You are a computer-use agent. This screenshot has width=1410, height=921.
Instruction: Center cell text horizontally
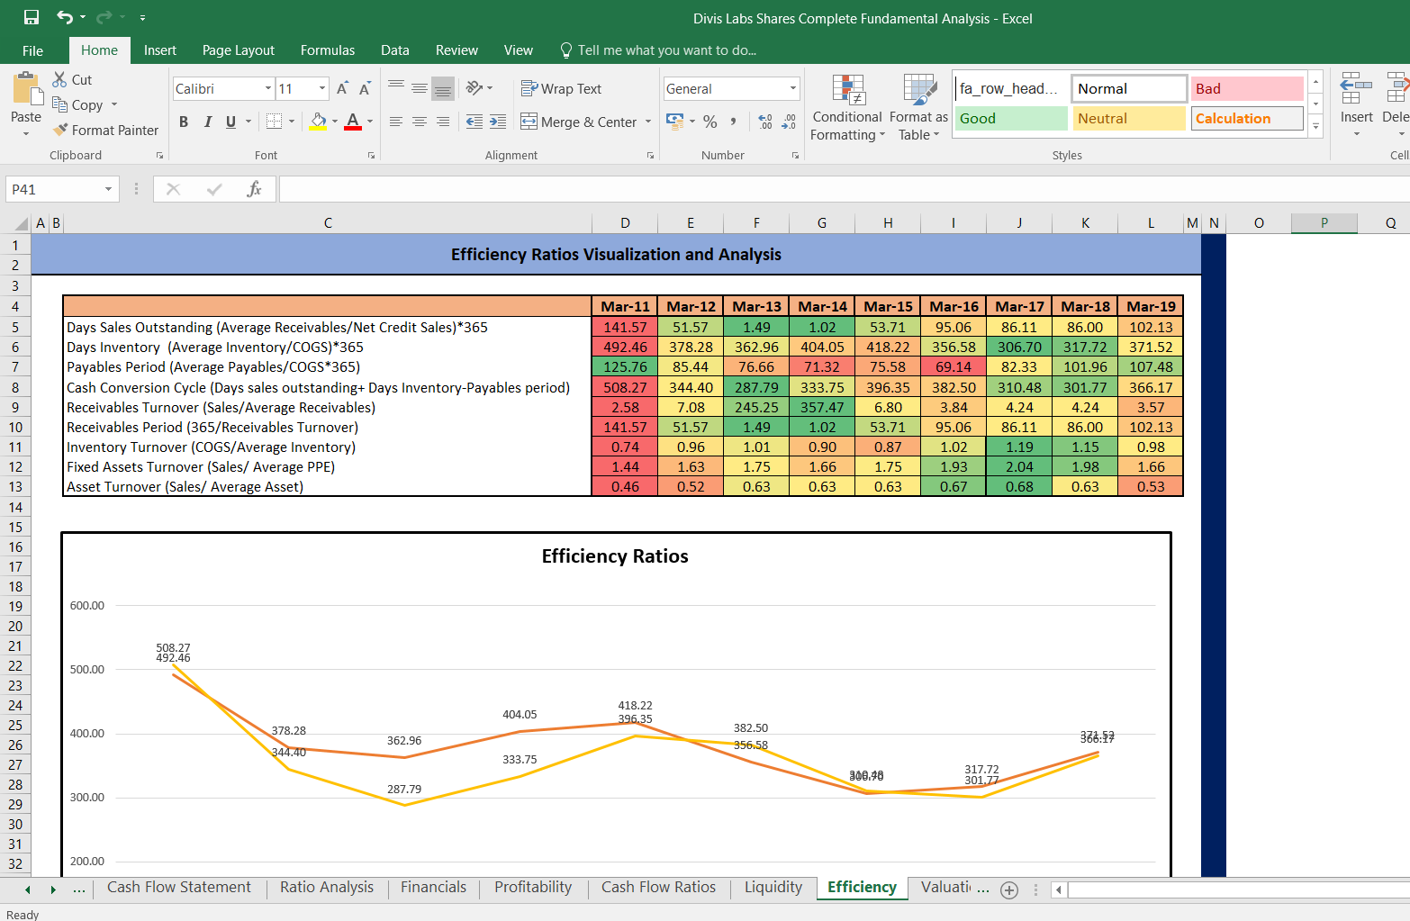[420, 122]
